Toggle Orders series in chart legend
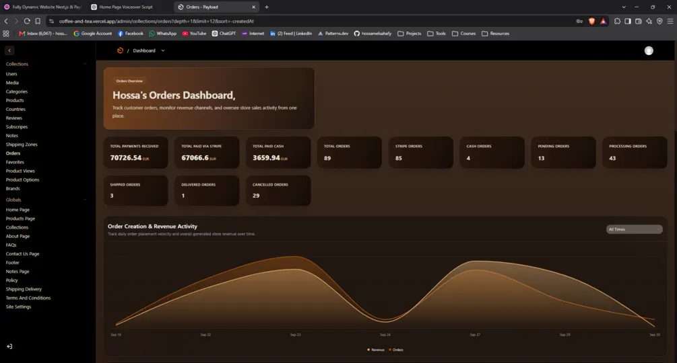Screen dimensions: 677x363 coord(396,350)
